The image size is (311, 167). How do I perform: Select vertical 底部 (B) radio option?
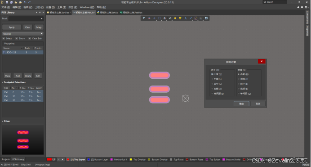tap(243, 89)
